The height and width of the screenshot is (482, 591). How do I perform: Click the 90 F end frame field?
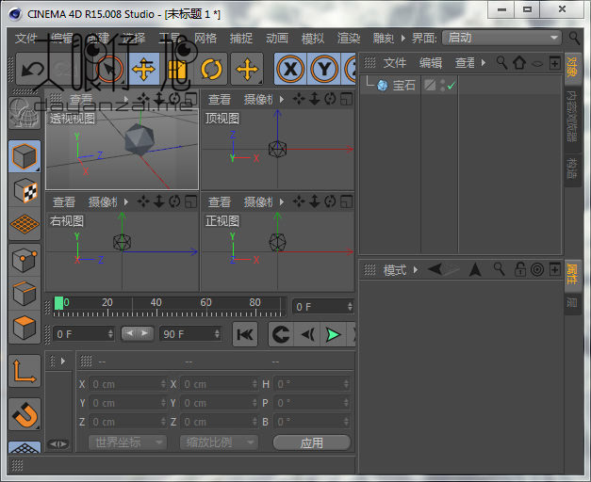click(190, 334)
